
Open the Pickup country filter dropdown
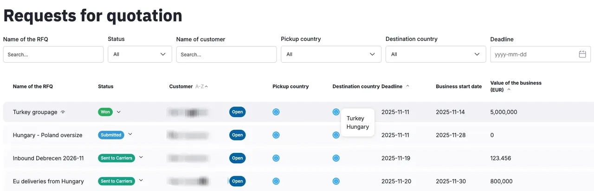click(331, 54)
